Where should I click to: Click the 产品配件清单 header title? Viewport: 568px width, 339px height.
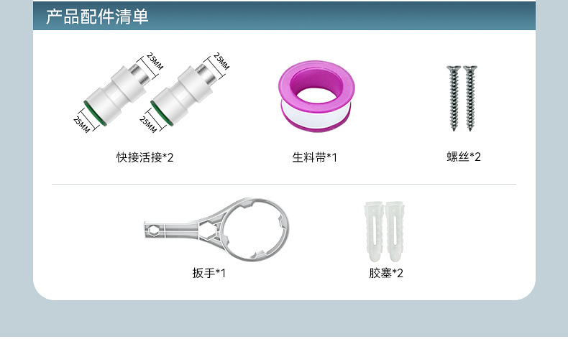[x=97, y=17]
